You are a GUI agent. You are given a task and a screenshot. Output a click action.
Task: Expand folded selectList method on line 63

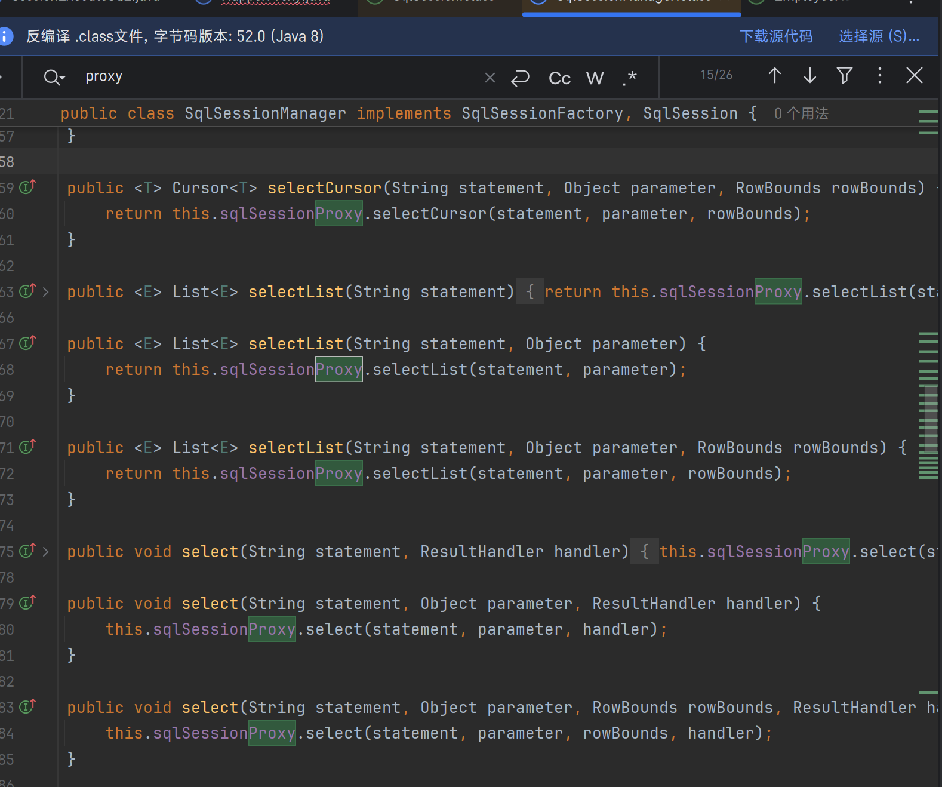[46, 292]
